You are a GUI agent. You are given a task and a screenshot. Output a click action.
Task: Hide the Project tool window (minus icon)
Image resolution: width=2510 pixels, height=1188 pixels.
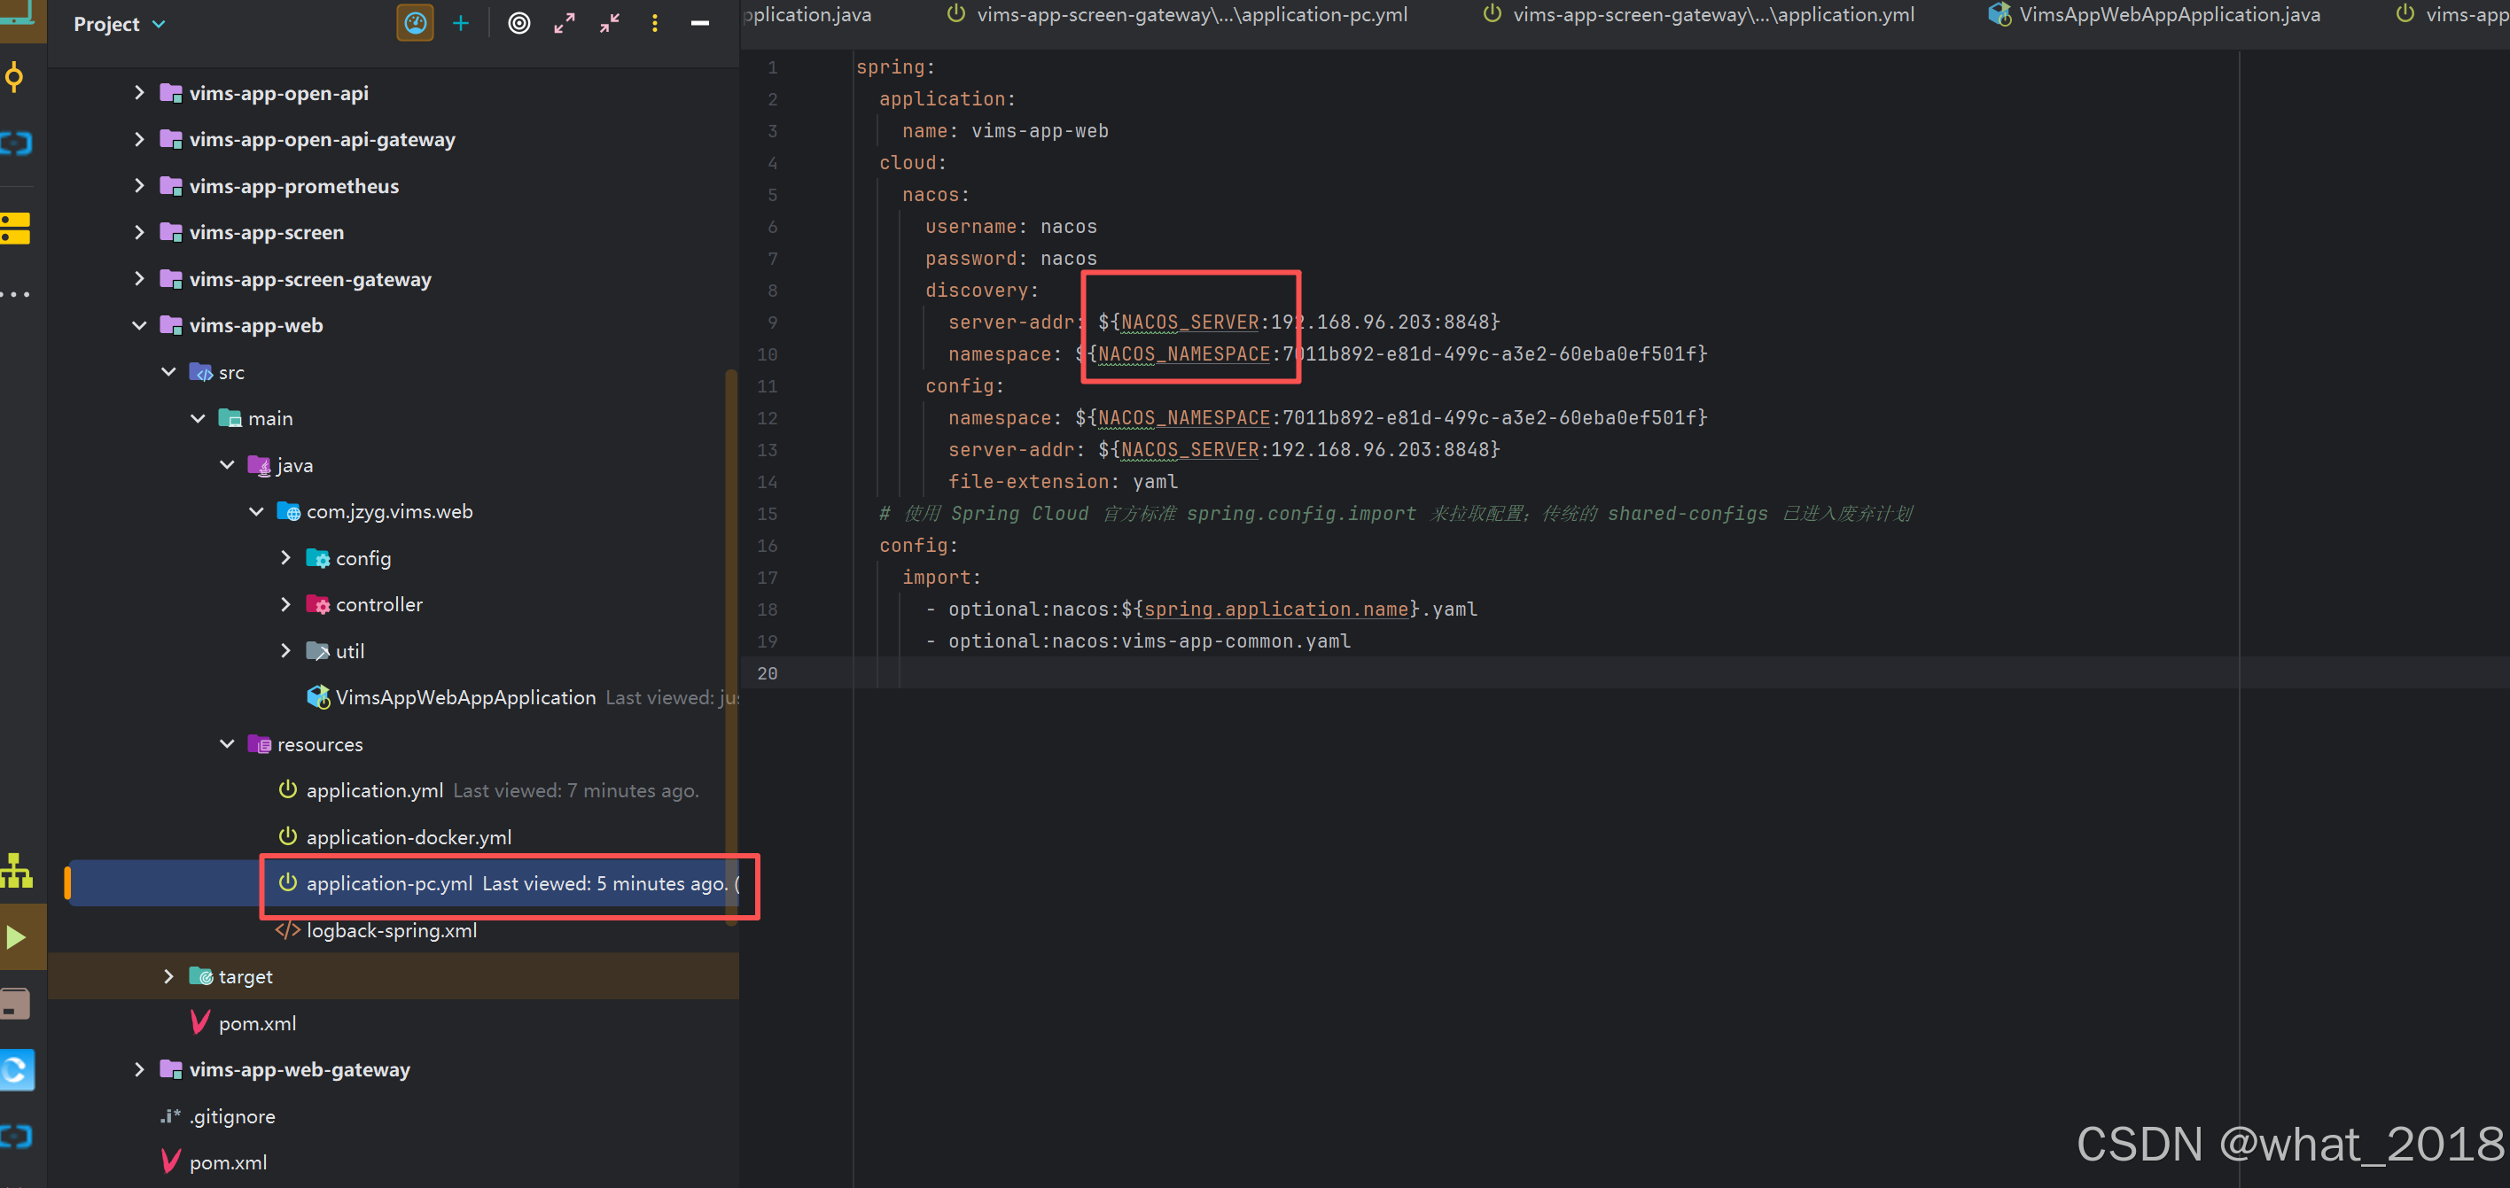(699, 23)
